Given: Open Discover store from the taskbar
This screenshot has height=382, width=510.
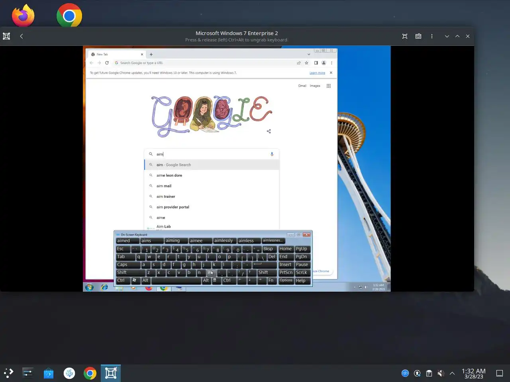Looking at the screenshot, I should click(49, 373).
